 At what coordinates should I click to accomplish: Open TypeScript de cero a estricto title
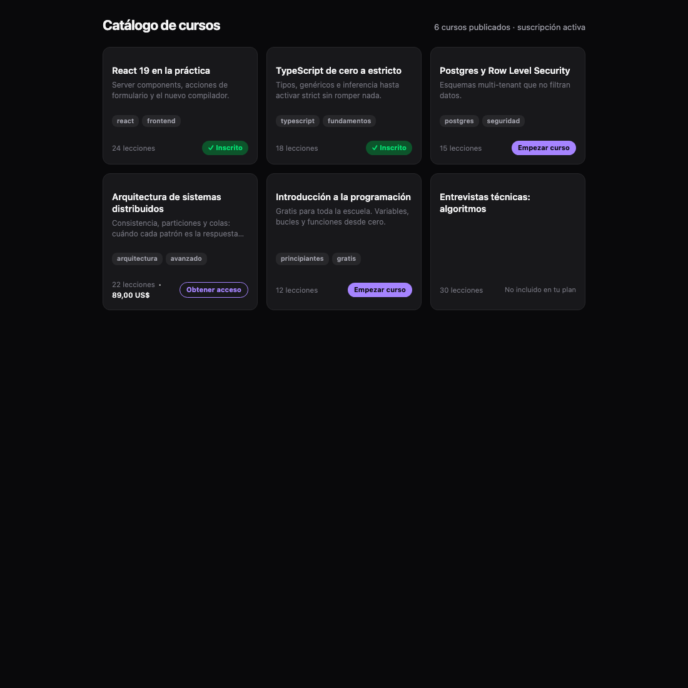click(339, 71)
